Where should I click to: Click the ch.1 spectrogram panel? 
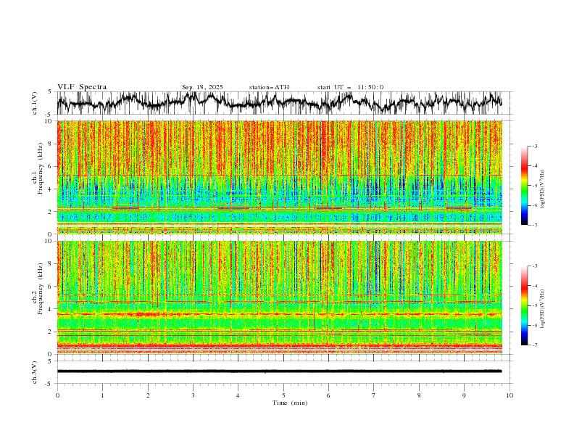click(x=279, y=177)
